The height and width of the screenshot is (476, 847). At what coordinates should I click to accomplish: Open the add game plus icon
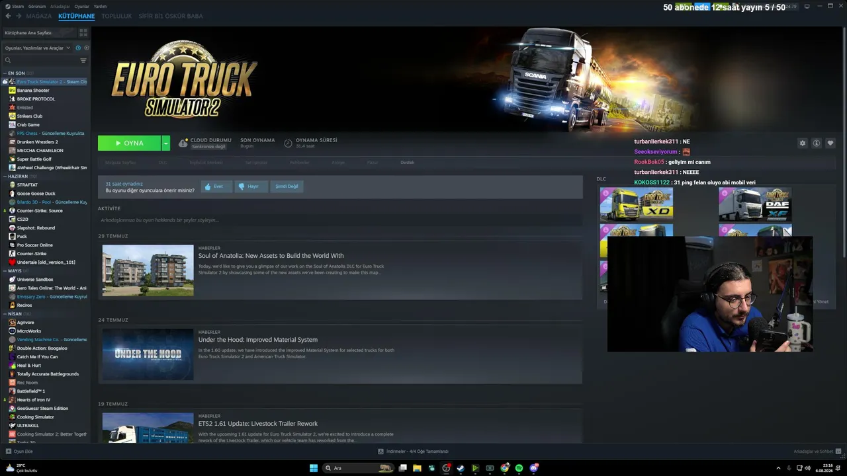pos(9,452)
